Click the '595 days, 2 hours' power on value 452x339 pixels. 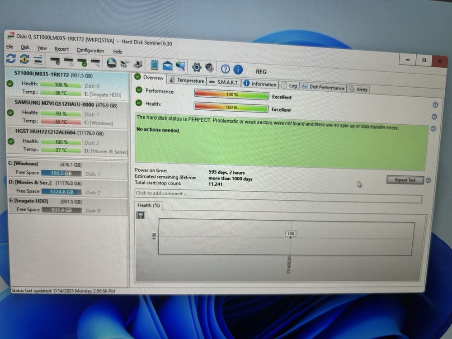pos(226,172)
